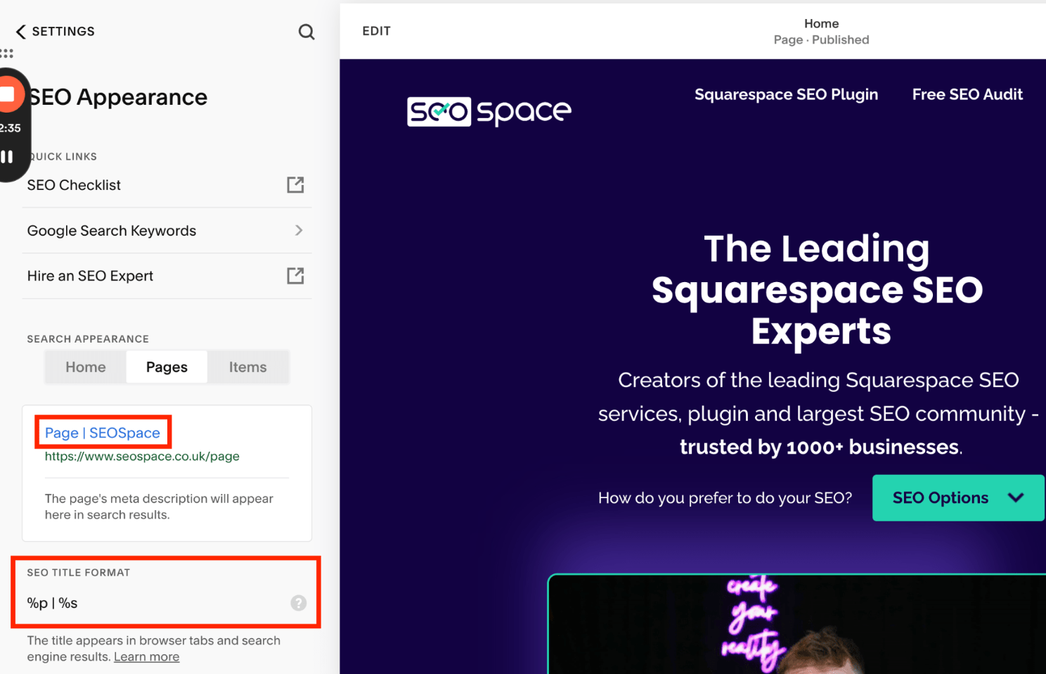Click Free SEO Audit in the navigation
The height and width of the screenshot is (674, 1046).
pos(967,94)
